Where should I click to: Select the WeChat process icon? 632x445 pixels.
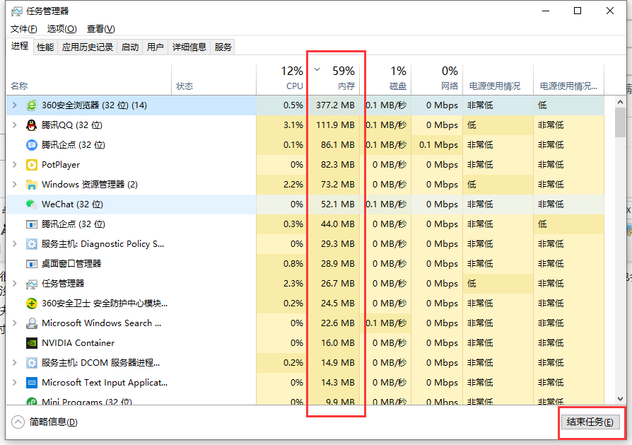pyautogui.click(x=31, y=204)
